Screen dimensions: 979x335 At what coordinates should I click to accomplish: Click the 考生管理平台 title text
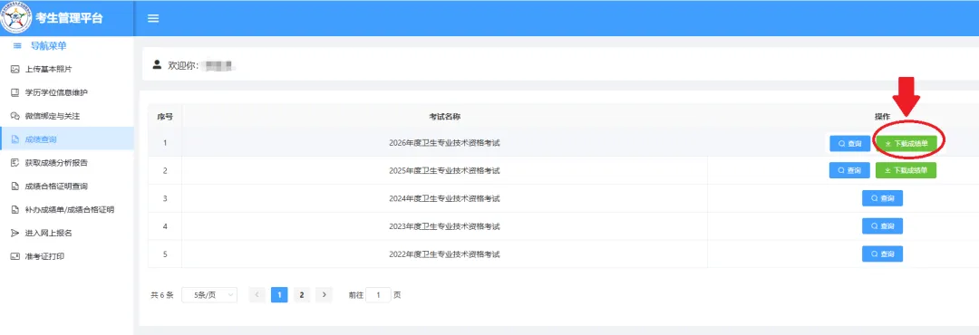coord(69,18)
